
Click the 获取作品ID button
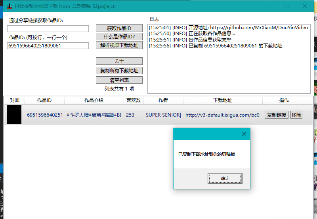point(119,28)
